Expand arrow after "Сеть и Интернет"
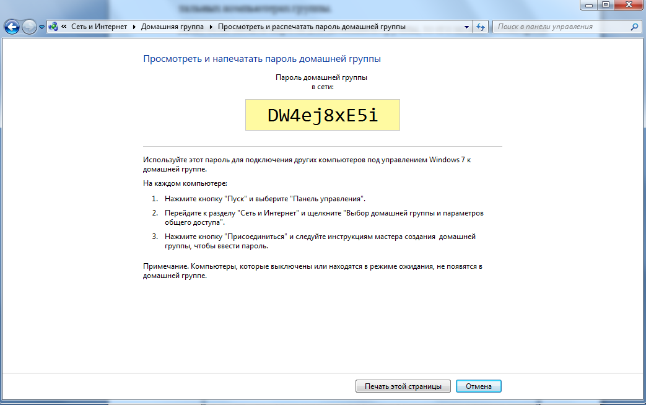Viewport: 646px width, 405px height. click(134, 27)
